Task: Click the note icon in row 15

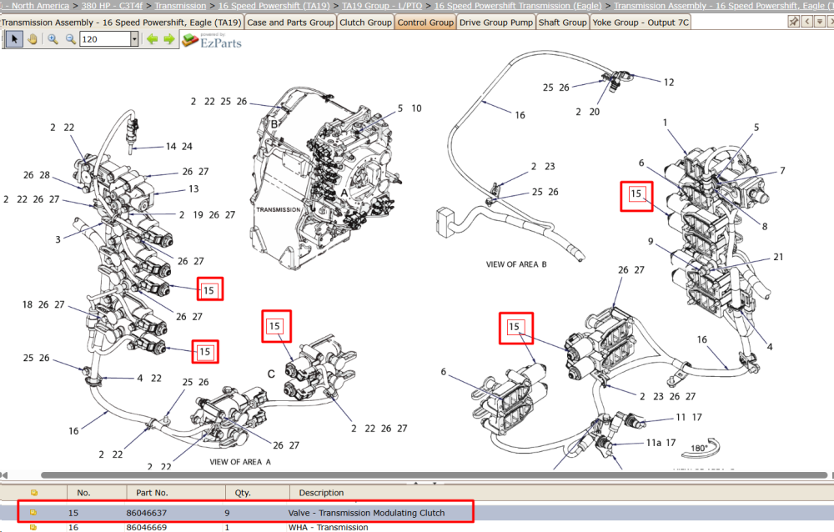Action: pyautogui.click(x=33, y=513)
